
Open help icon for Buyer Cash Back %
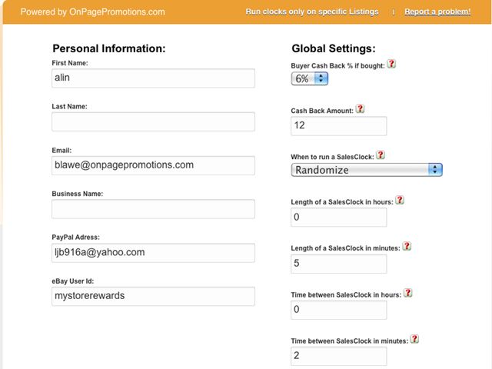coord(391,64)
